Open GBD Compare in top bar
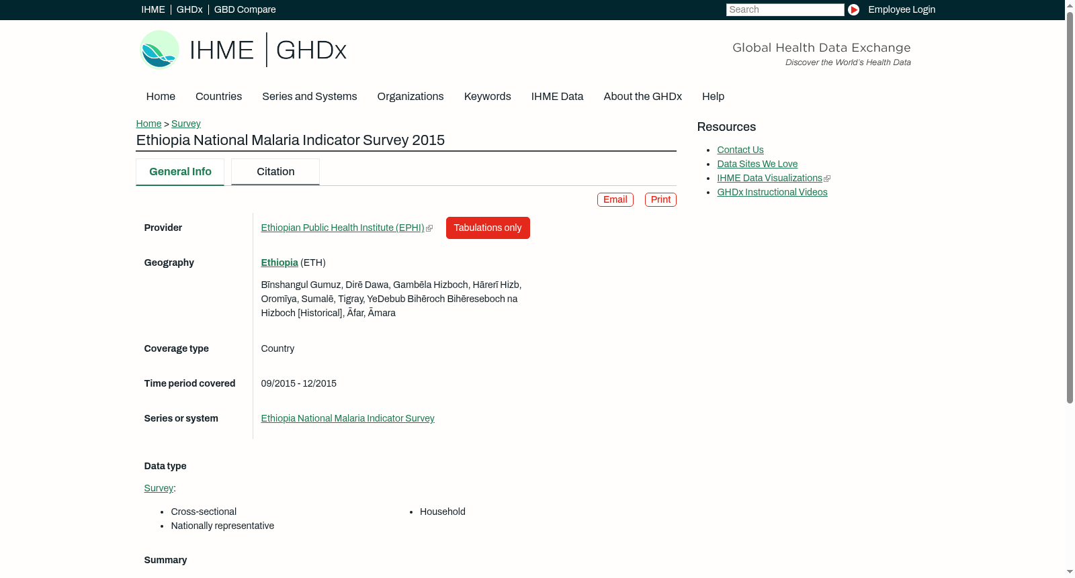The image size is (1075, 578). point(245,9)
